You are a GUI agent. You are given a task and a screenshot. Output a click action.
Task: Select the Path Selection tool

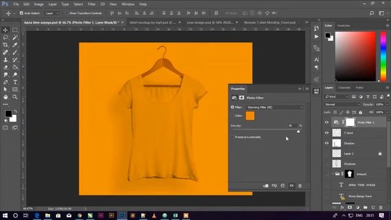(x=5, y=89)
